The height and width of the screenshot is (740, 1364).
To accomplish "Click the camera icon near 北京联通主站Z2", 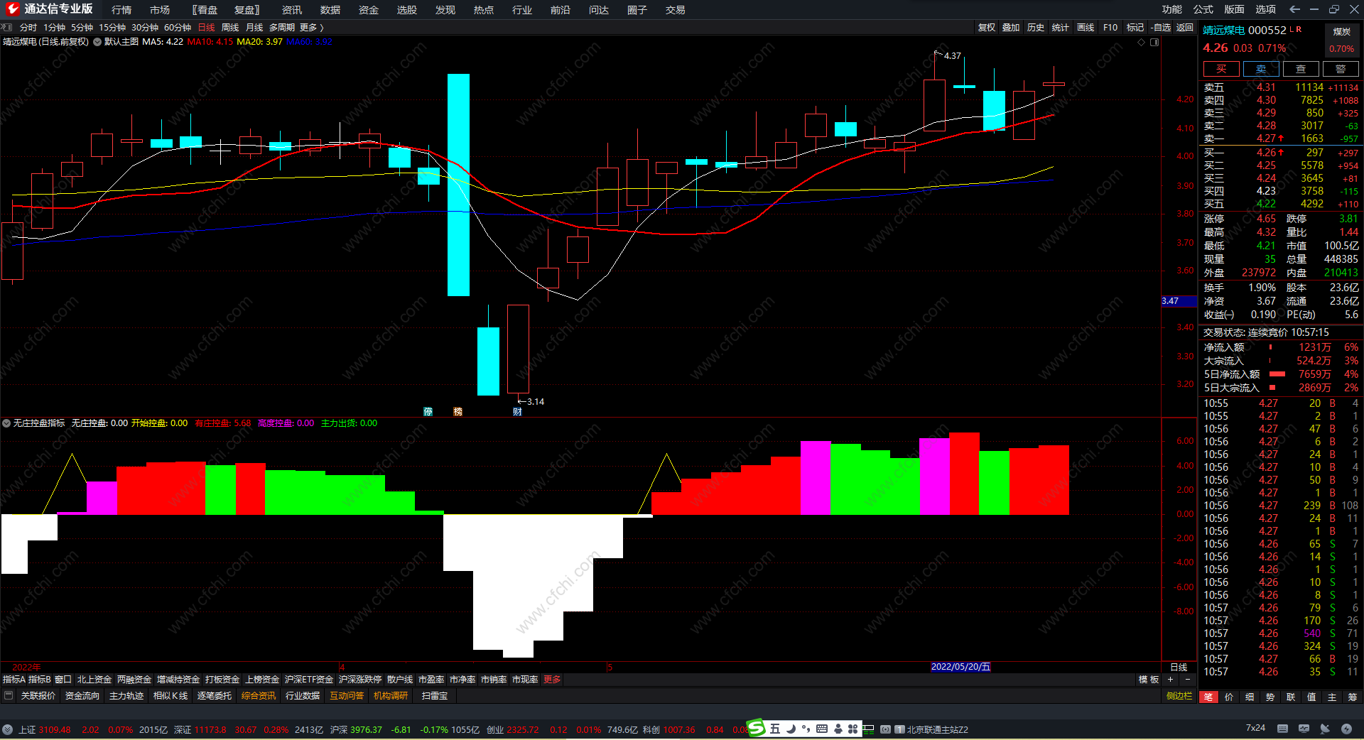I will tap(885, 729).
